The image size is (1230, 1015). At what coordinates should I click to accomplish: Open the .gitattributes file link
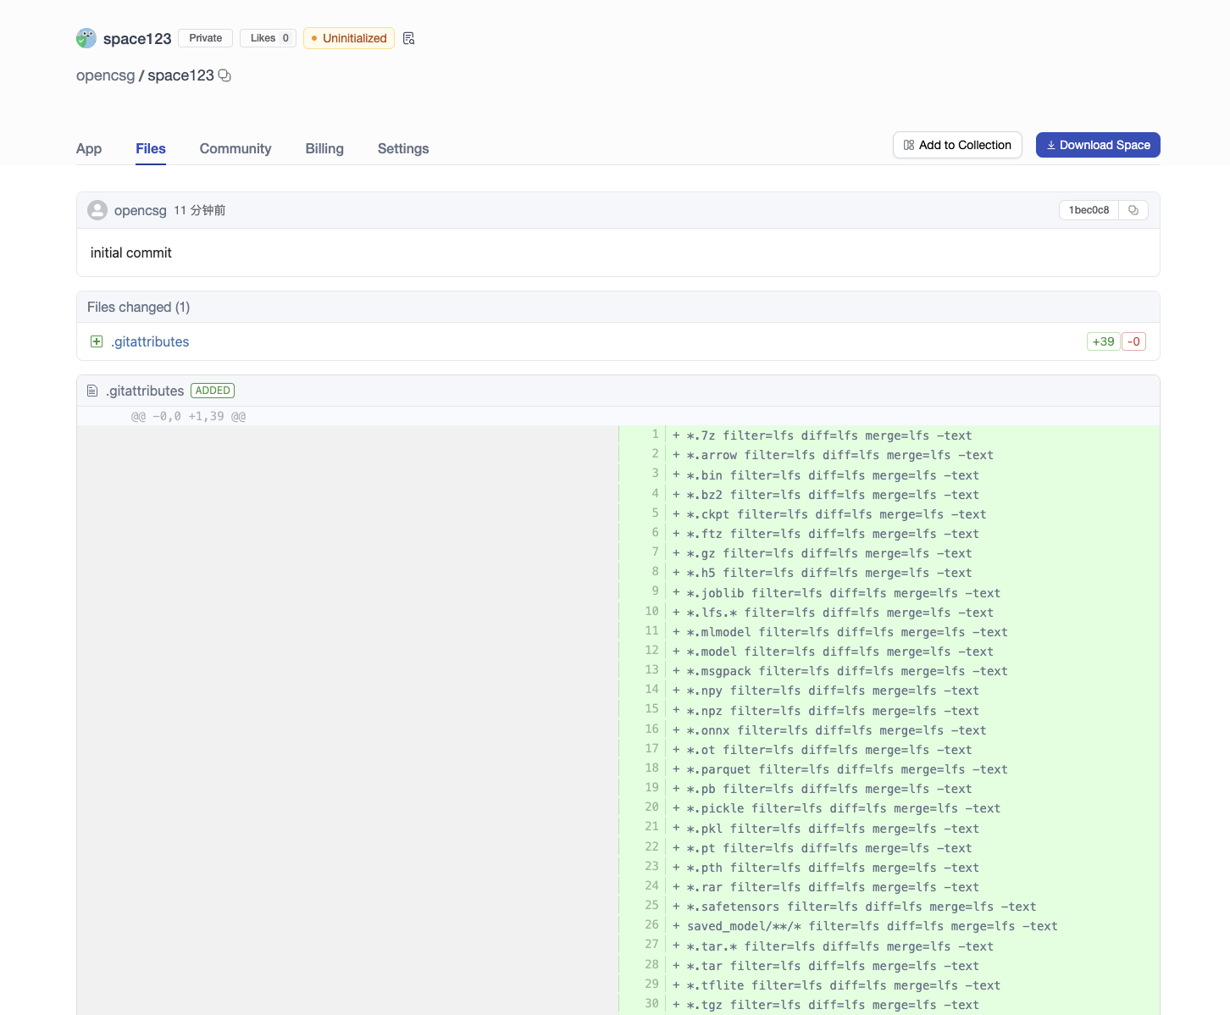tap(150, 341)
